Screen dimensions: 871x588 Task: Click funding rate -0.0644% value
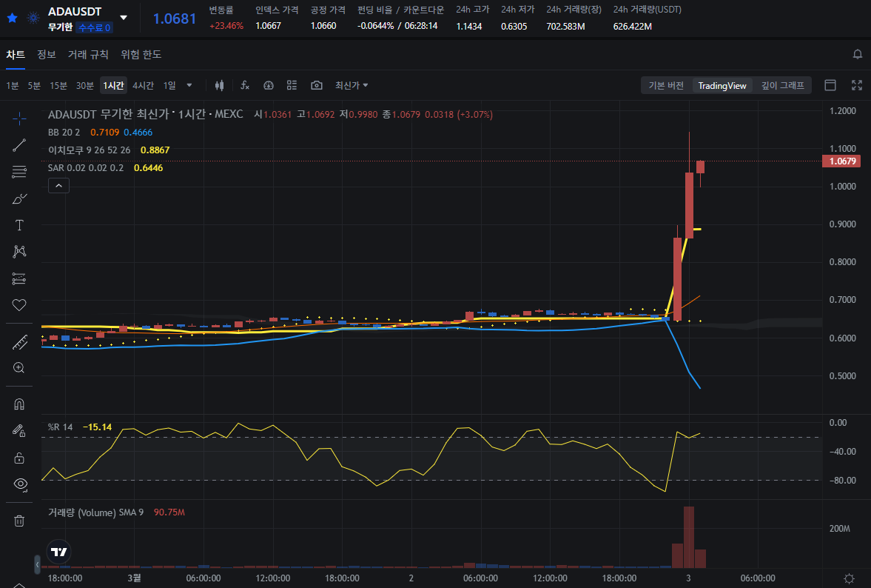coord(375,26)
